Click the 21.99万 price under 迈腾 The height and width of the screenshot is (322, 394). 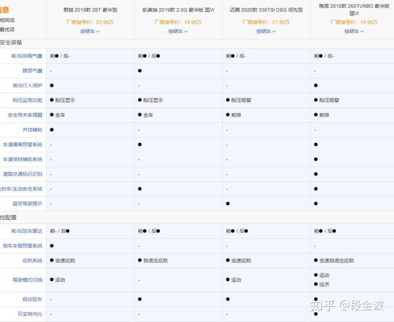point(281,22)
